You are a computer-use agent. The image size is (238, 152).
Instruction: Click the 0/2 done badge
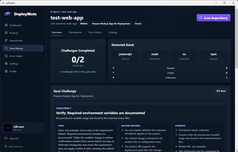point(221,91)
